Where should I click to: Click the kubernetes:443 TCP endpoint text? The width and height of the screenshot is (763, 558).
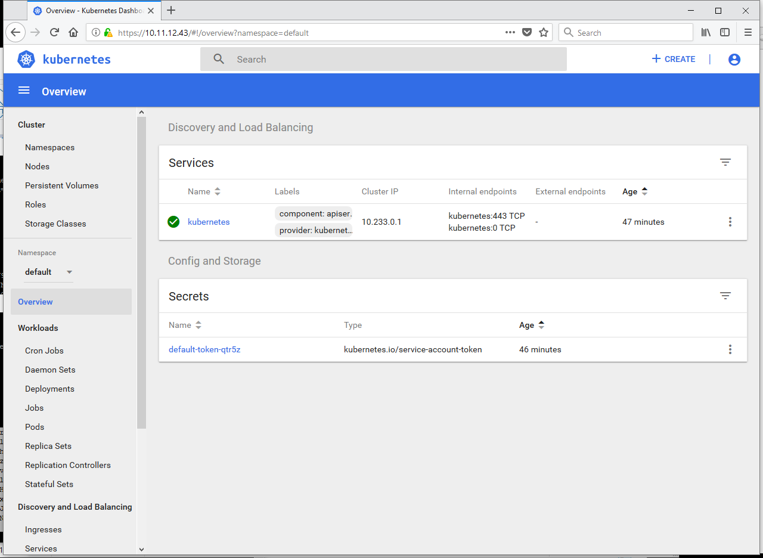[x=487, y=216]
